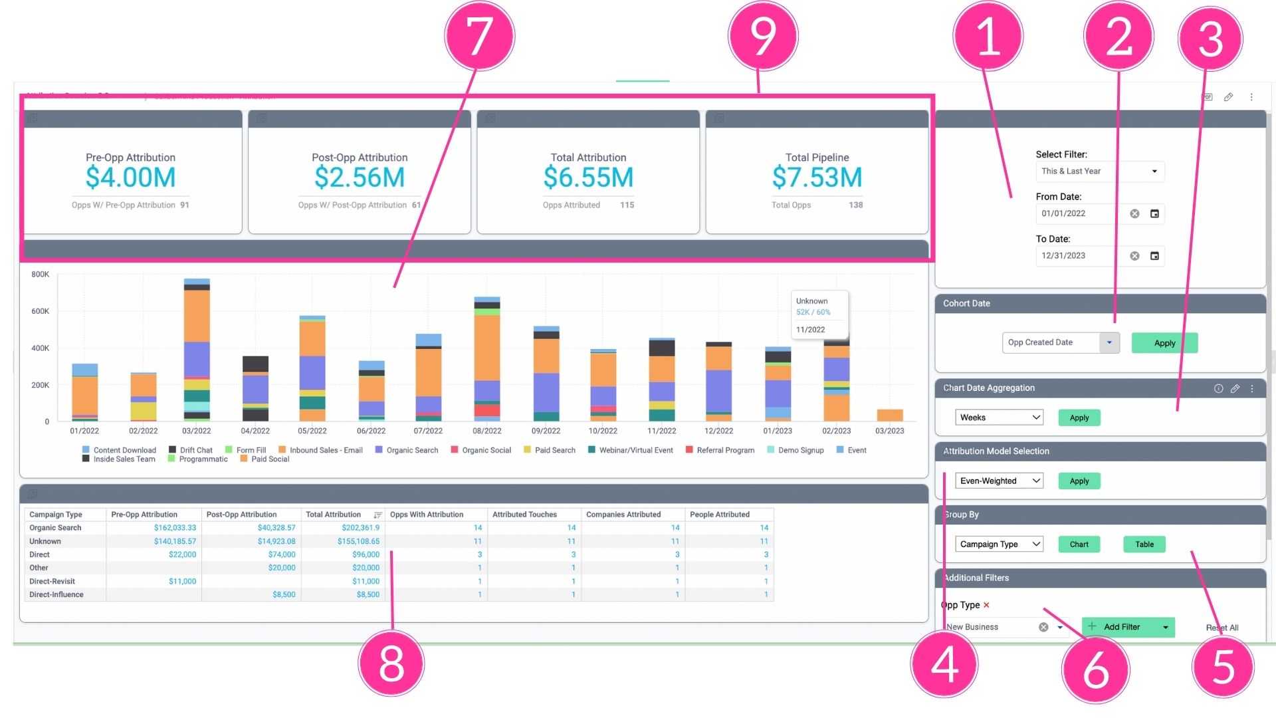Apply the Chart Date Aggregation Weeks setting
The width and height of the screenshot is (1276, 718).
pyautogui.click(x=1079, y=418)
